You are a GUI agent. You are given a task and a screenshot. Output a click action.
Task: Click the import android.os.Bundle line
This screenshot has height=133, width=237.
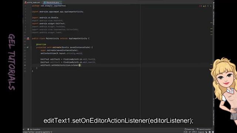[45, 18]
